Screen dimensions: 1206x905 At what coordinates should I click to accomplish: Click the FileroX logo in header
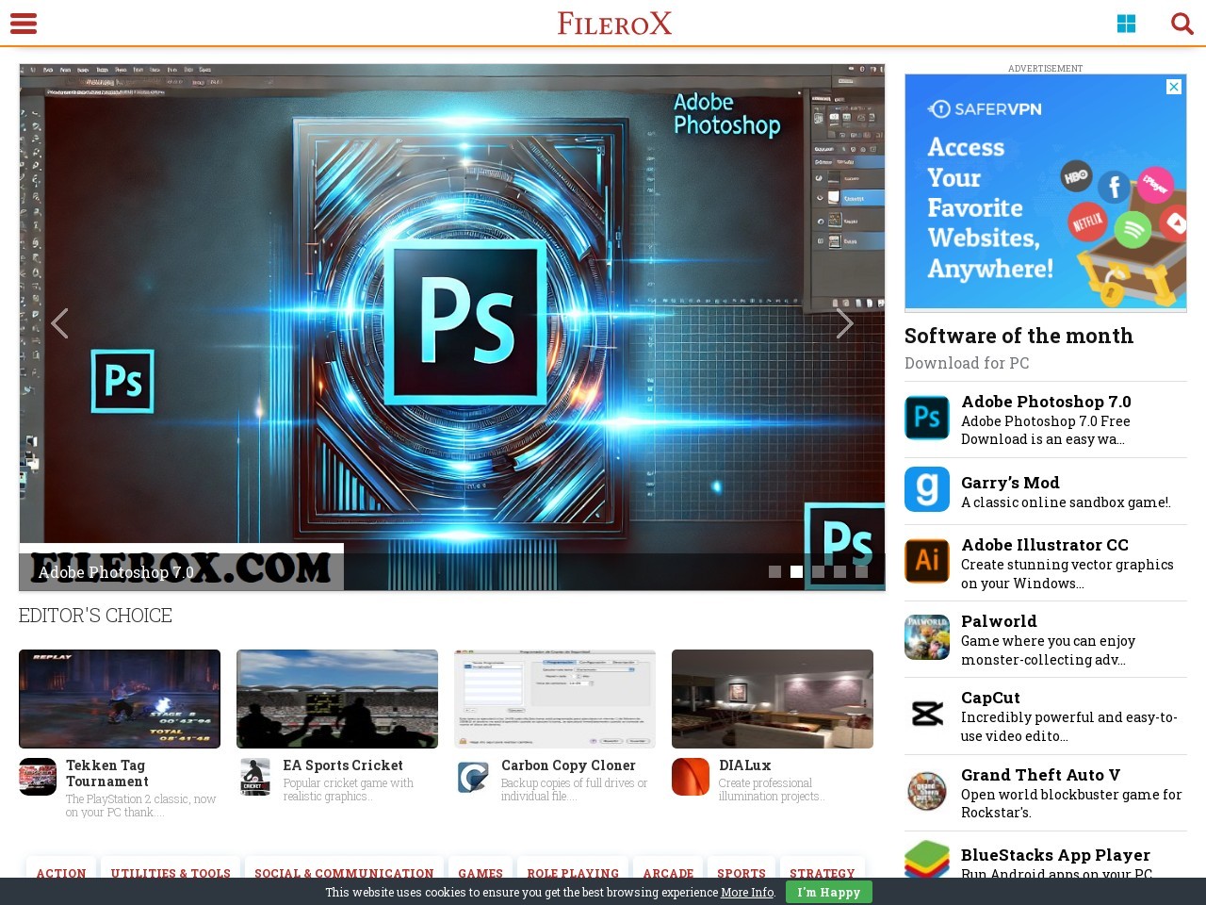coord(614,24)
